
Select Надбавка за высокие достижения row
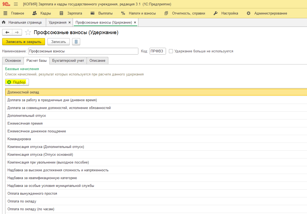point(156,170)
